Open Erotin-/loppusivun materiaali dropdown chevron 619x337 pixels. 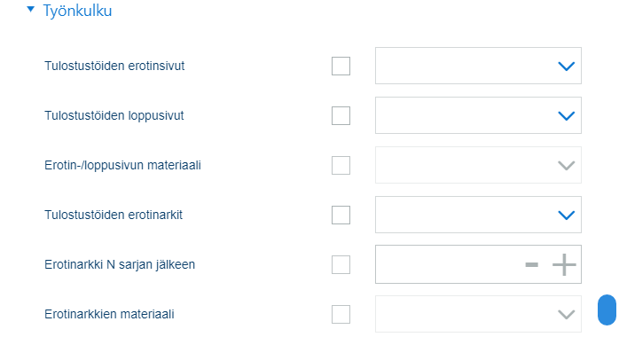pos(566,166)
